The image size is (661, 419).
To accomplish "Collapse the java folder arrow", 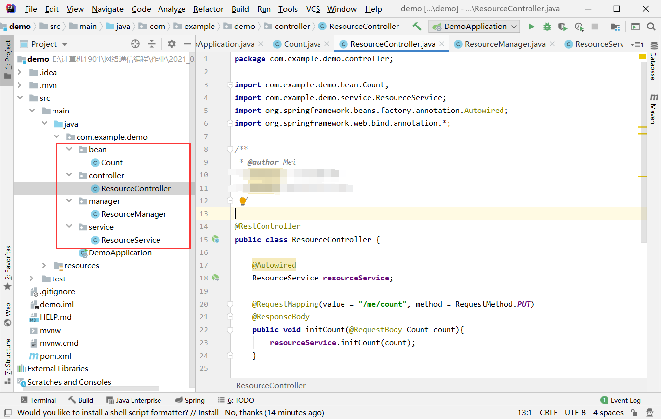I will click(44, 124).
